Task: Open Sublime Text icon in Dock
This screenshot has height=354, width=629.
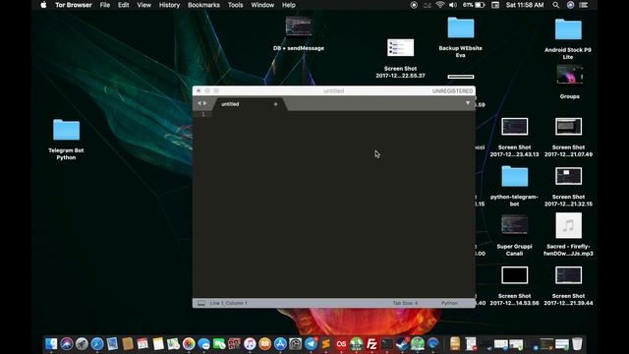Action: [x=326, y=344]
